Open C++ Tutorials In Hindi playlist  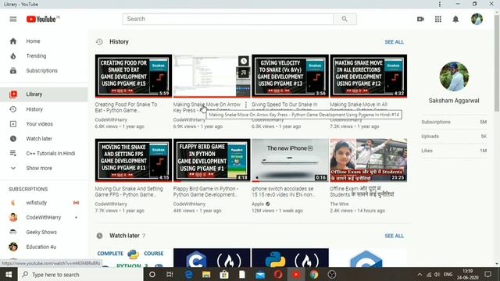coord(44,153)
